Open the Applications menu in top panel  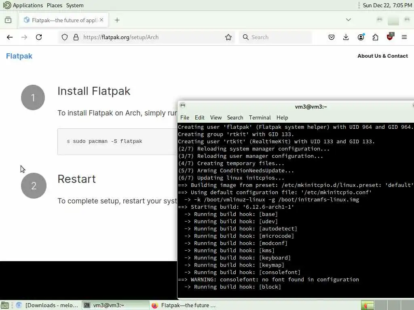pos(28,5)
